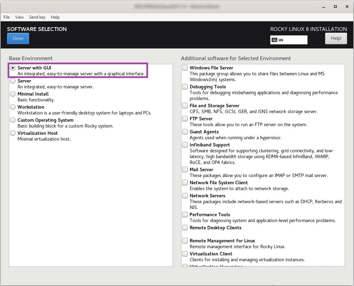This screenshot has height=286, width=354.
Task: Tick the Debugging Tools checkbox
Action: pyautogui.click(x=185, y=87)
